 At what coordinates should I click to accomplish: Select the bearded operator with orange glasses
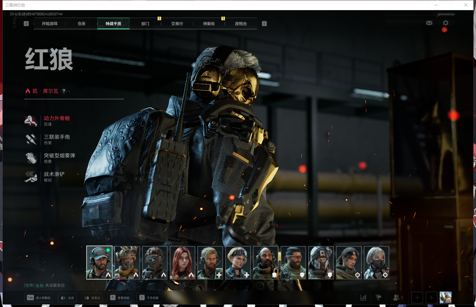click(x=293, y=263)
